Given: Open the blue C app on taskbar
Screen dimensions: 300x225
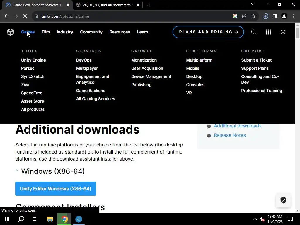Looking at the screenshot, I should [x=79, y=219].
